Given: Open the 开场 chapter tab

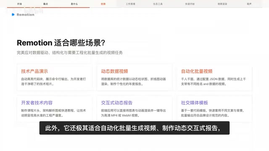Looking at the screenshot, I should point(20,4).
